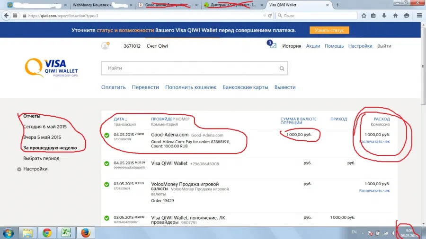Image resolution: width=426 pixels, height=239 pixels.
Task: Click Выбрать период in sidebar
Action: [41, 158]
